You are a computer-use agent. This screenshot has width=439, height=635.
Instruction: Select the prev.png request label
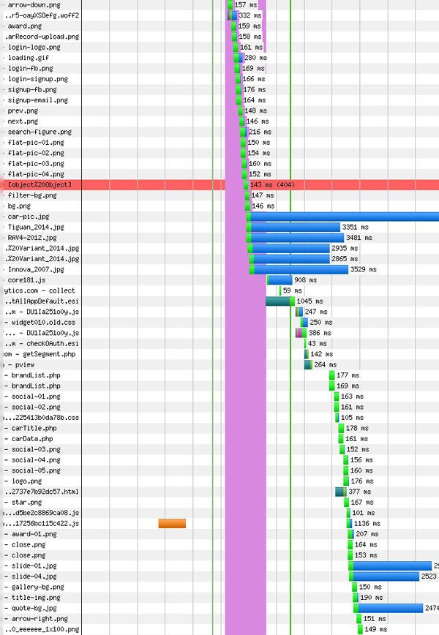(x=23, y=110)
